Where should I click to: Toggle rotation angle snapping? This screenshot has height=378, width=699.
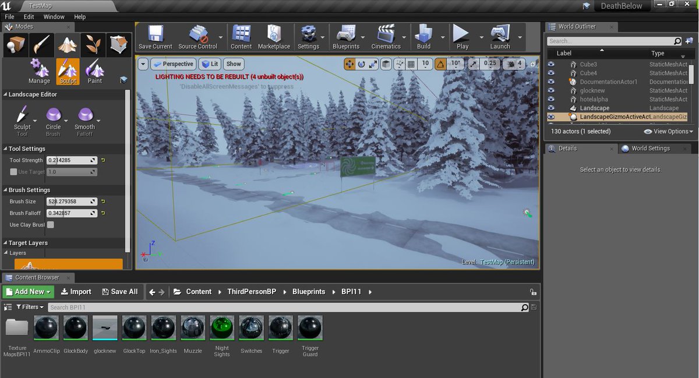click(x=441, y=64)
